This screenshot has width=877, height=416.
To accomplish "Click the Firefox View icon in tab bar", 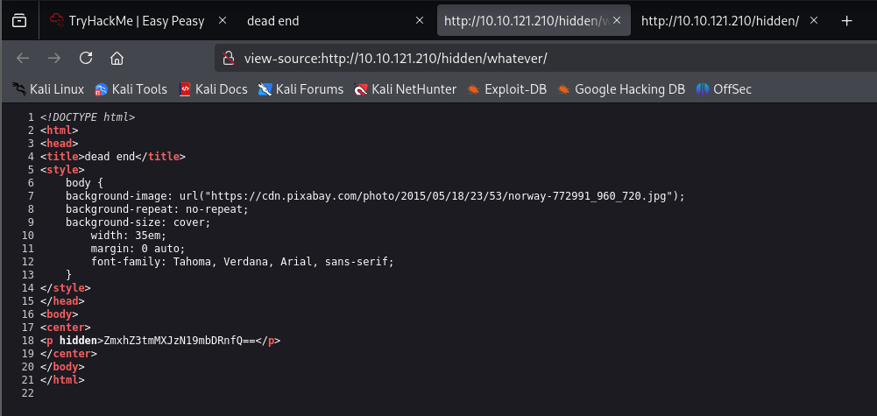I will point(19,20).
